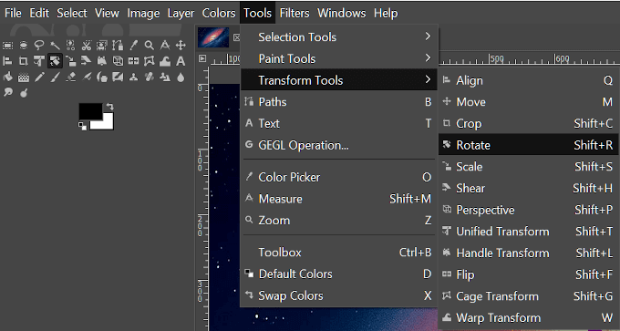
Task: Click the ruler corner navigation button
Action: [x=202, y=58]
